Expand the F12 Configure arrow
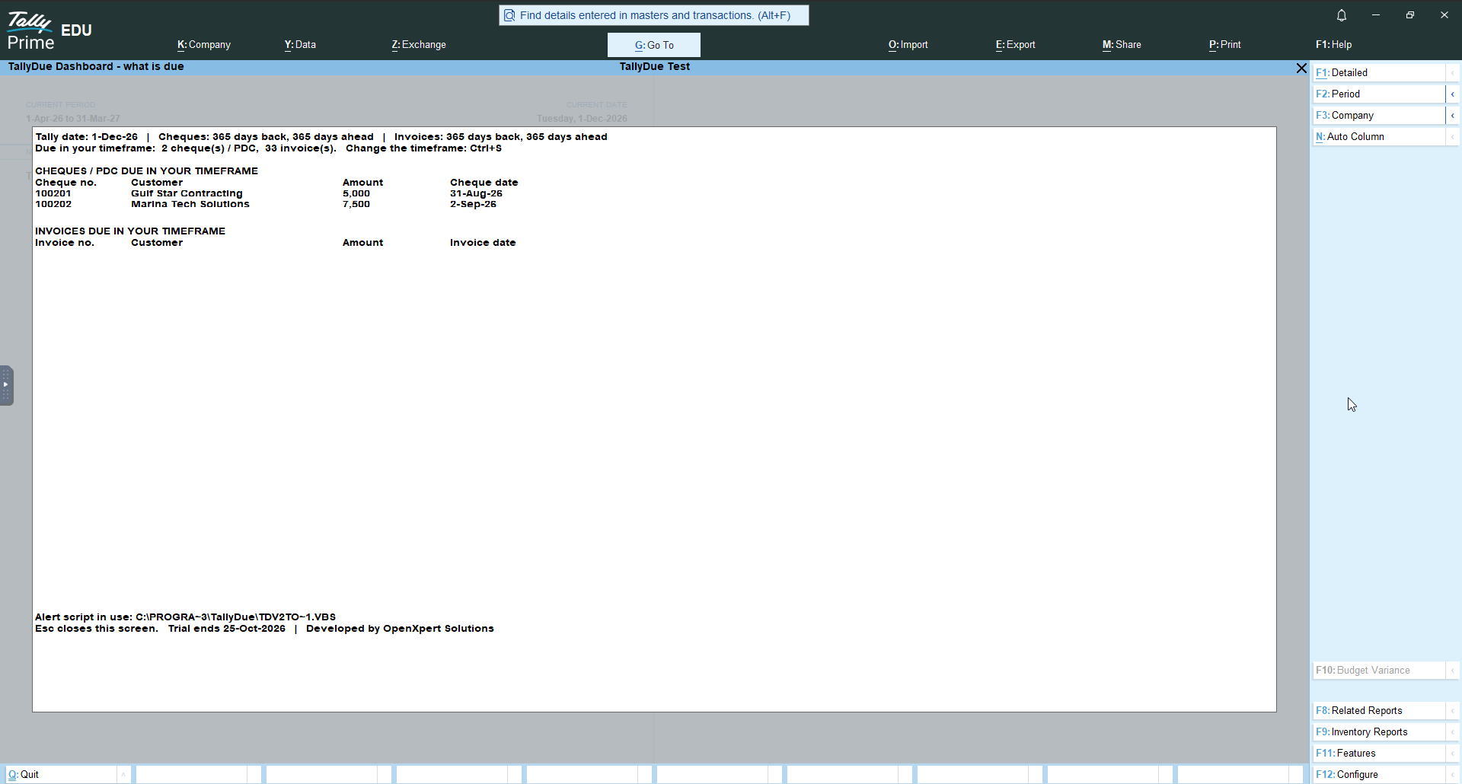 pyautogui.click(x=1453, y=774)
